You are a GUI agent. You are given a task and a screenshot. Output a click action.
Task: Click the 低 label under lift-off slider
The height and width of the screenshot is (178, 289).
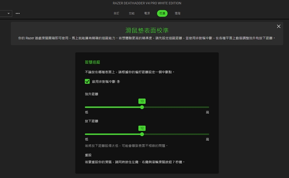(86, 112)
